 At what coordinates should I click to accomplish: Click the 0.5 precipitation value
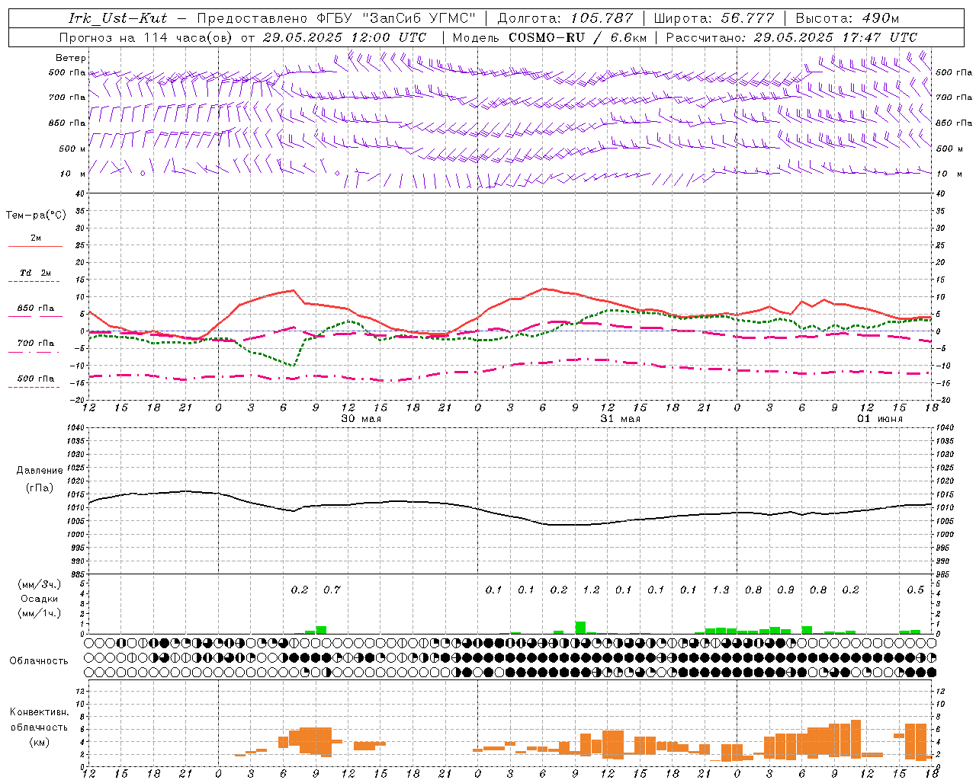(x=915, y=590)
